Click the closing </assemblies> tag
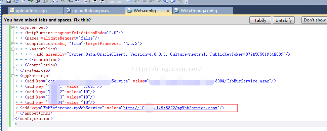327x131 pixels. click(x=44, y=60)
